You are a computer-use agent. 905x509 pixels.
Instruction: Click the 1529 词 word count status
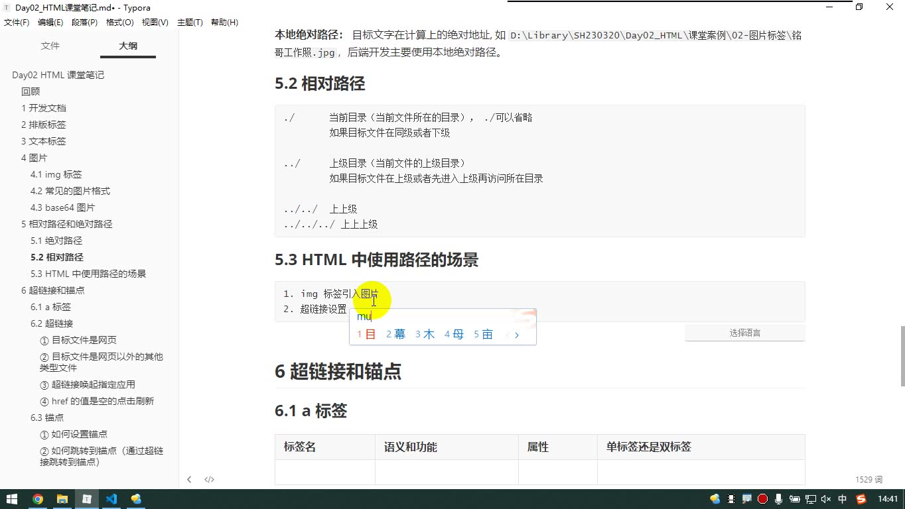(869, 479)
